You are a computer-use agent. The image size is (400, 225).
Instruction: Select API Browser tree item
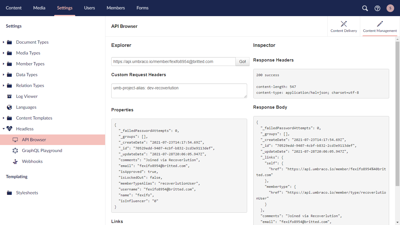tap(52, 140)
